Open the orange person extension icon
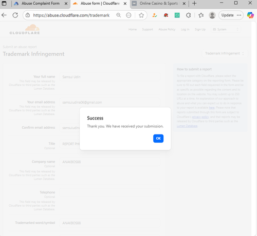The width and height of the screenshot is (257, 236). 155,15
